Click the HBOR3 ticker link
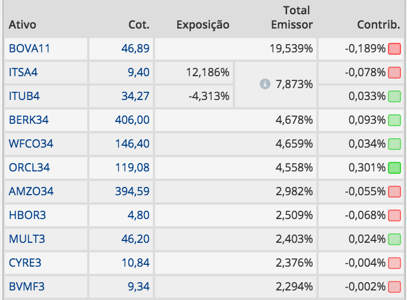The height and width of the screenshot is (300, 407). coord(26,215)
